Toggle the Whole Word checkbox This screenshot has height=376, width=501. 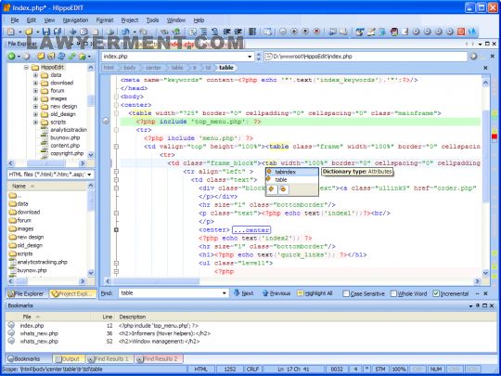point(393,293)
